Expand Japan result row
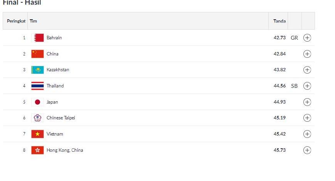Image resolution: width=335 pixels, height=181 pixels. 307,102
